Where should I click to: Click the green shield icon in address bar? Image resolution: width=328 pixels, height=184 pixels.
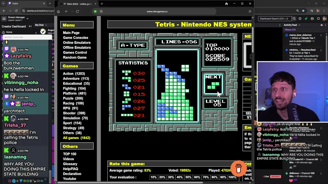[x=95, y=11]
